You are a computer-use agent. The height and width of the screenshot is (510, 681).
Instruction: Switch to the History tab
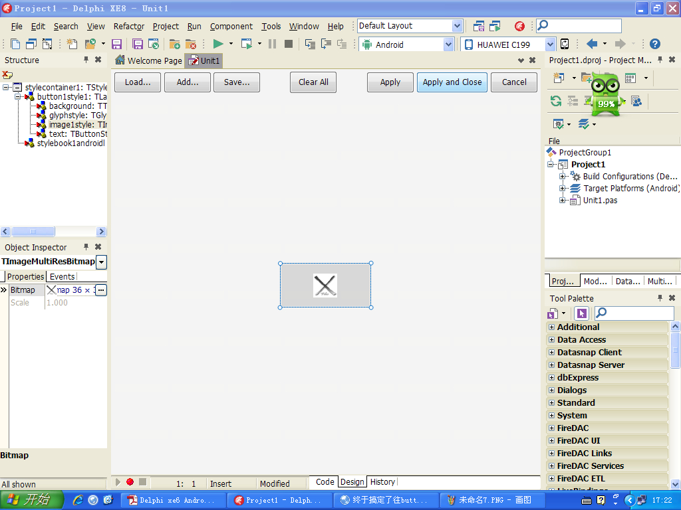click(382, 482)
